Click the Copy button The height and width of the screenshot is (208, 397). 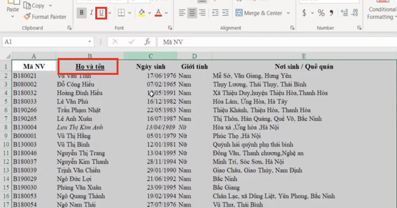pos(34,5)
